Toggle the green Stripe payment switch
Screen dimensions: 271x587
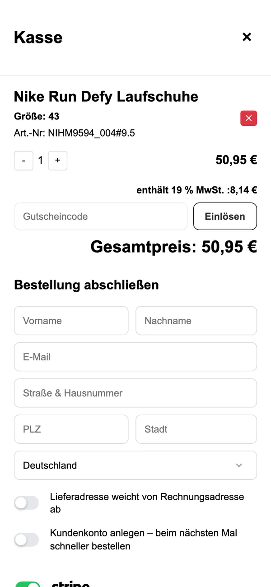[28, 584]
